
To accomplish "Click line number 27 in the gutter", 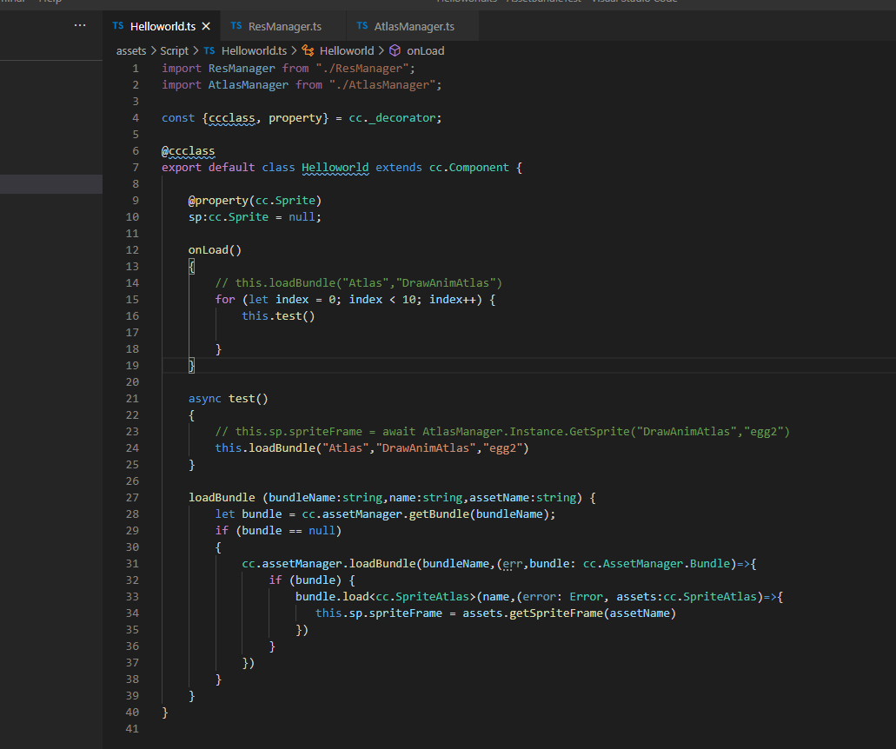I will click(x=132, y=498).
